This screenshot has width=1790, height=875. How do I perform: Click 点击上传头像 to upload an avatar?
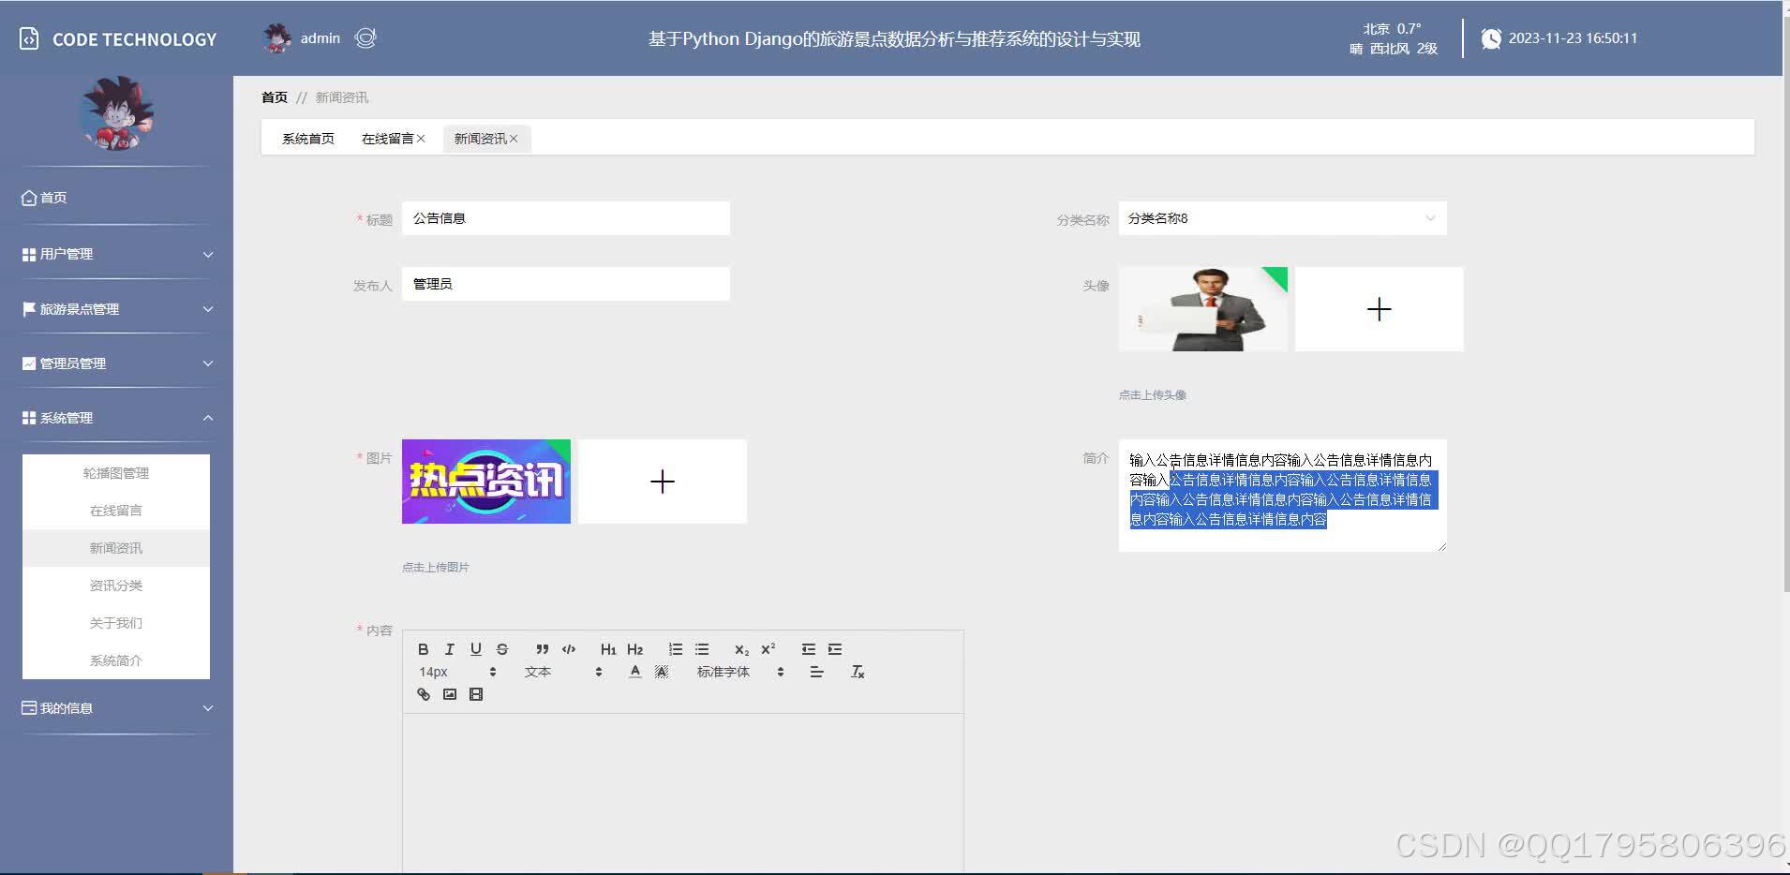pos(1152,394)
